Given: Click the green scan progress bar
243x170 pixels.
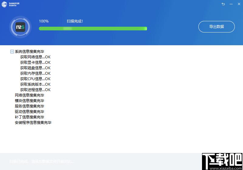Looking at the screenshot, I should 93,29.
